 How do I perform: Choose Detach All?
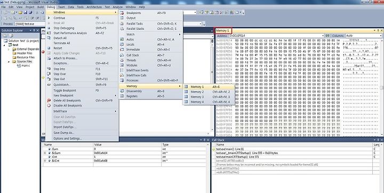tap(82, 38)
